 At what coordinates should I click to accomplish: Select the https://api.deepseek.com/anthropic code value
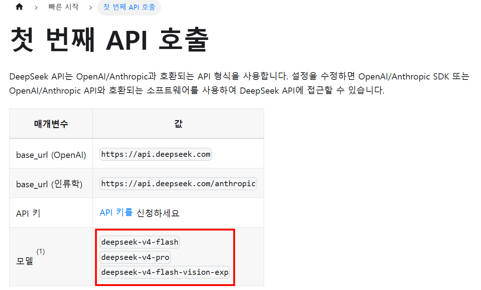pos(178,184)
